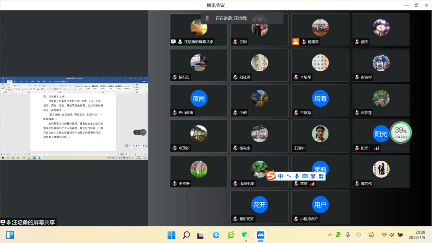Open Widgets panel on taskbar

coord(10,235)
